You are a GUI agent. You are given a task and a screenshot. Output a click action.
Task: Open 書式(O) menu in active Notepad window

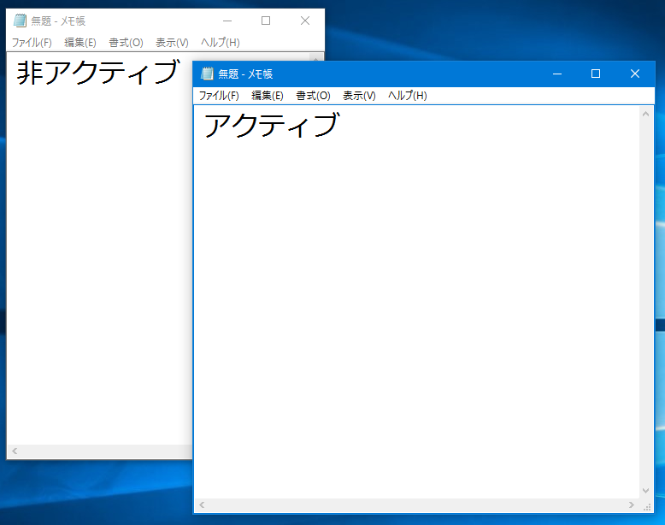click(x=313, y=96)
